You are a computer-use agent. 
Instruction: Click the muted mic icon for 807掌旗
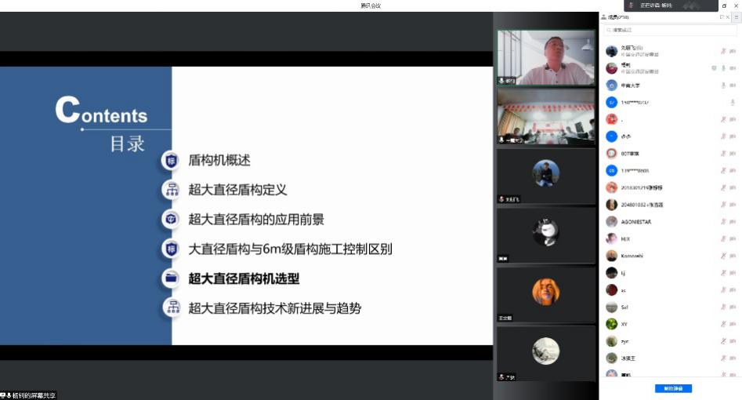[x=723, y=154]
